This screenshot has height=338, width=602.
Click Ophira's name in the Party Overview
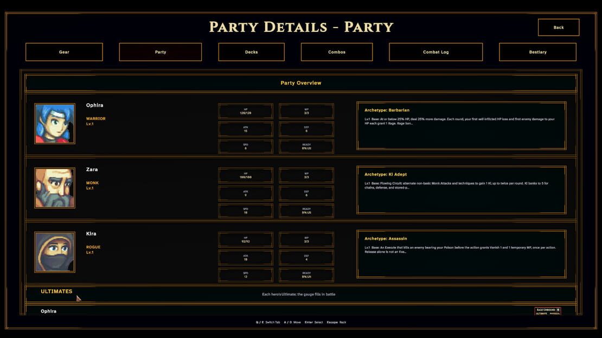(x=94, y=105)
